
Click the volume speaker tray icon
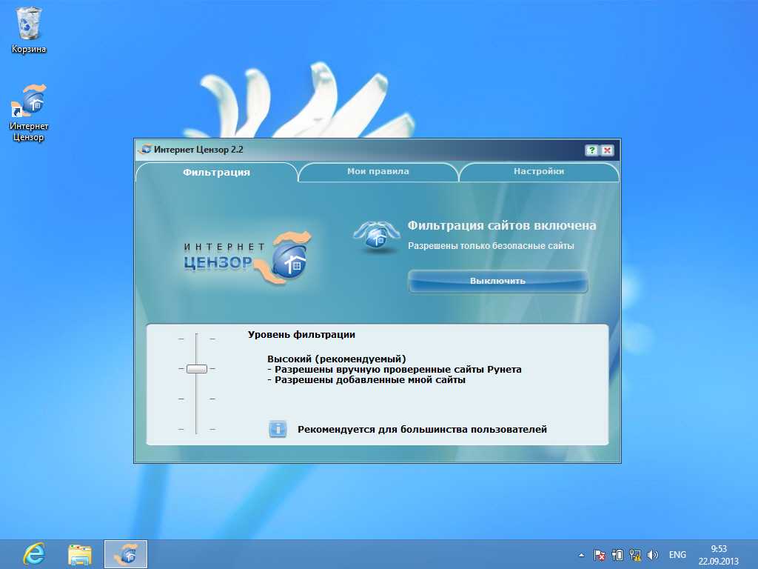653,555
